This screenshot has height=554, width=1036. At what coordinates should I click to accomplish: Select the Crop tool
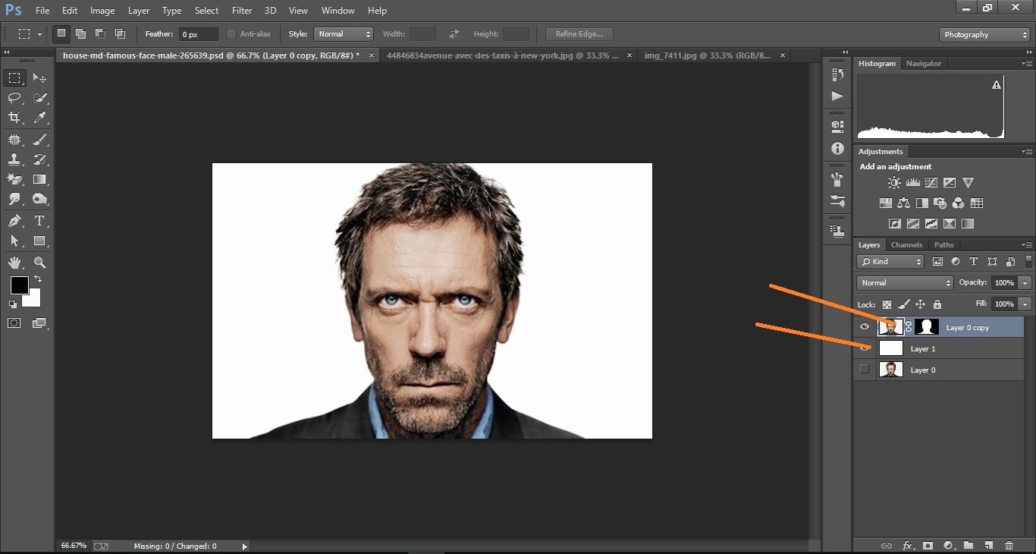coord(14,118)
